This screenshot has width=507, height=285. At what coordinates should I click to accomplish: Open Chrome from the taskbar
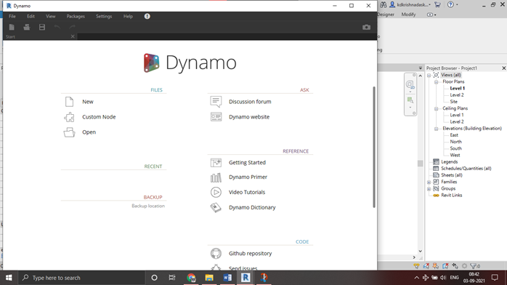pos(191,278)
